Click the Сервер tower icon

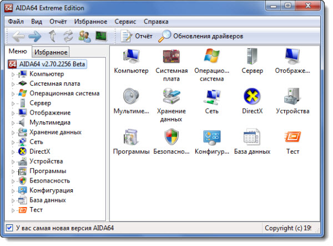coord(252,56)
